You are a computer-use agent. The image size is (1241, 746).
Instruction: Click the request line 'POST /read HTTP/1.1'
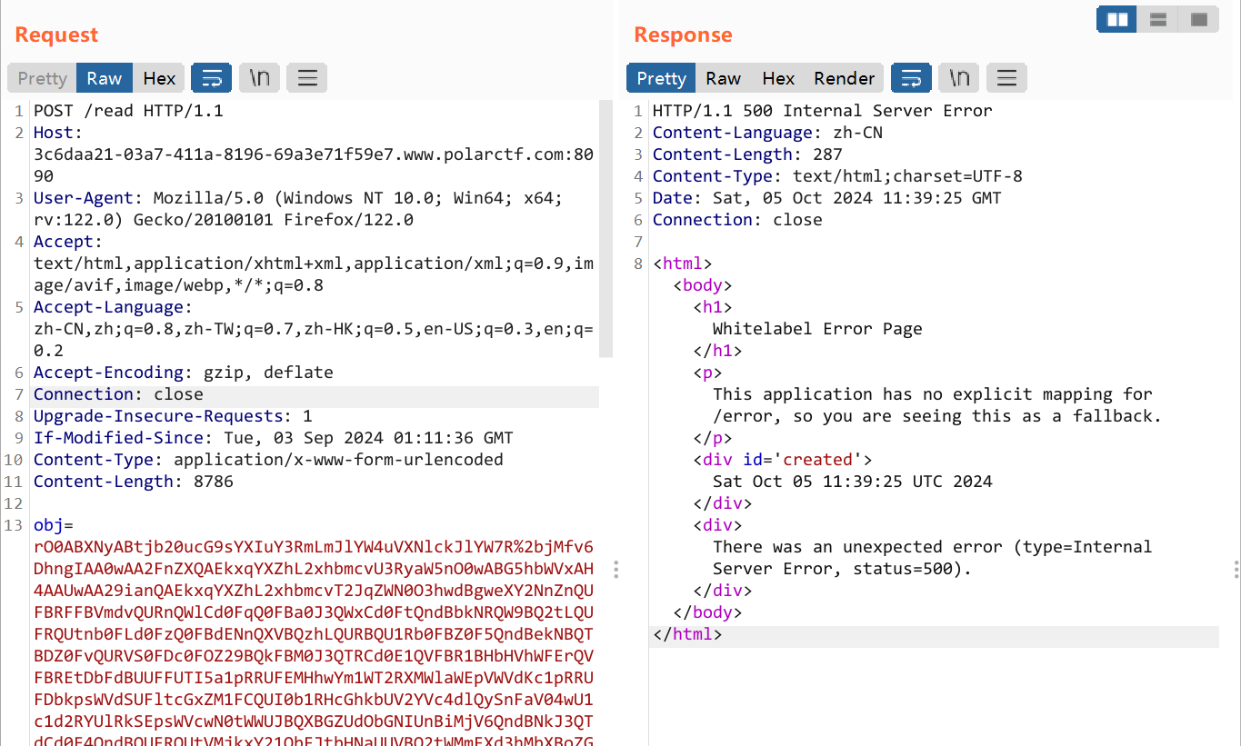pos(128,111)
